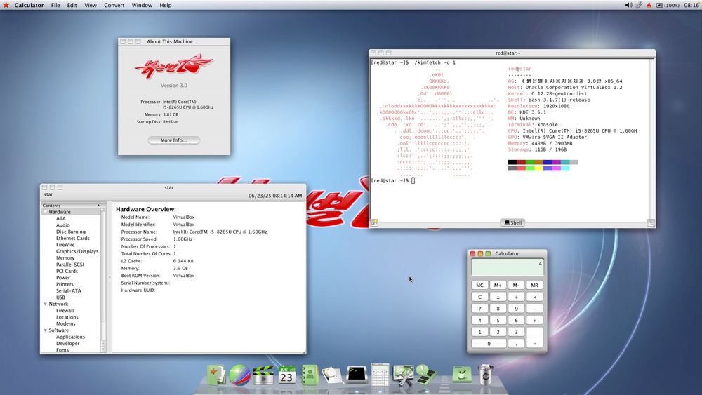This screenshot has width=702, height=395.
Task: Select the Shell tab in the terminal
Action: pyautogui.click(x=512, y=223)
